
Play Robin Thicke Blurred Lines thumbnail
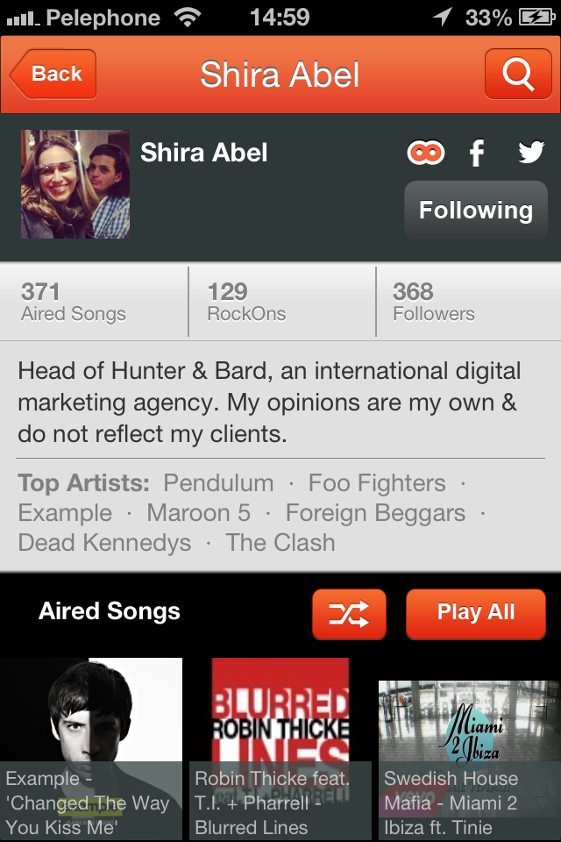coord(280,748)
